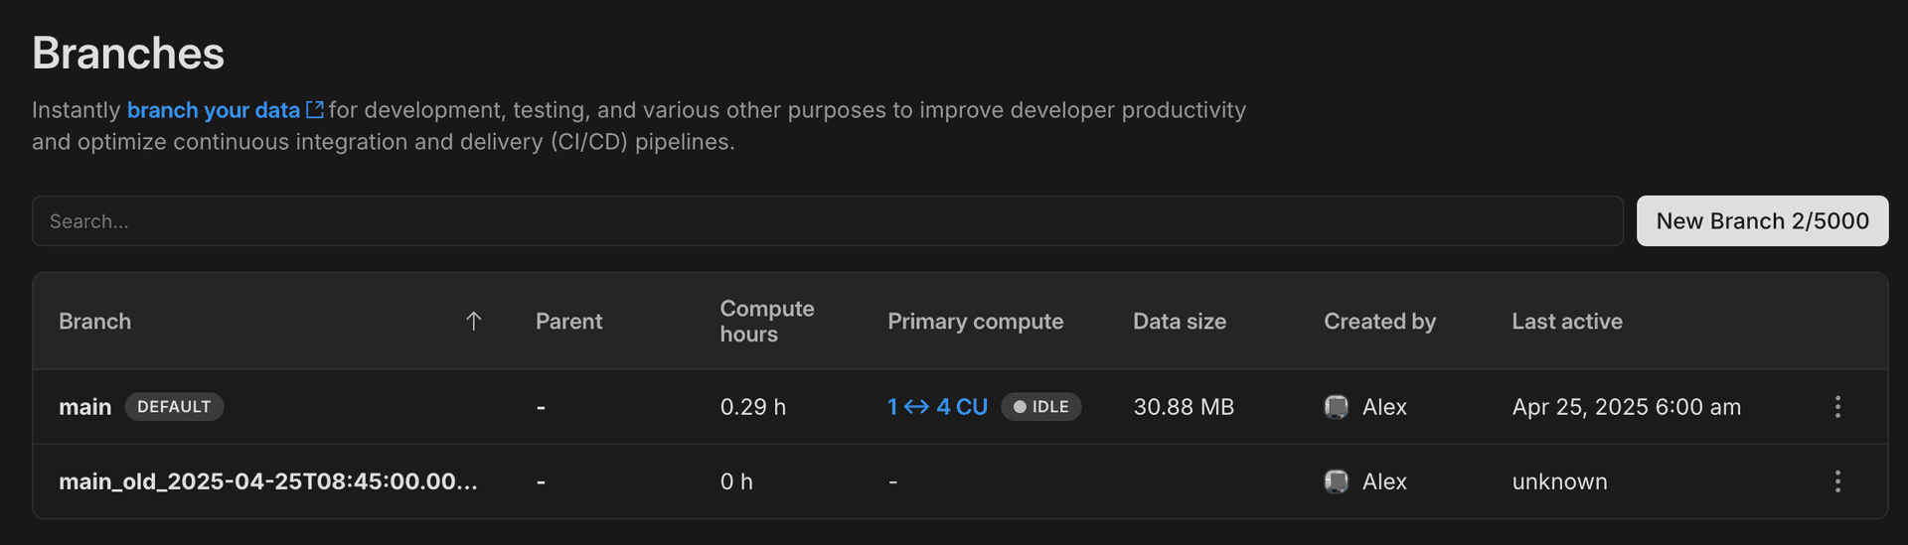Click the Compute hours column header

(x=766, y=322)
